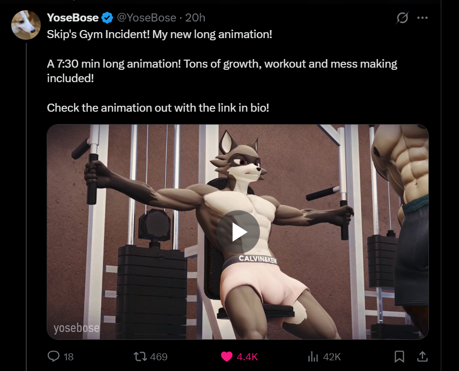Open view analytics bar chart icon
459x371 pixels.
coord(313,357)
